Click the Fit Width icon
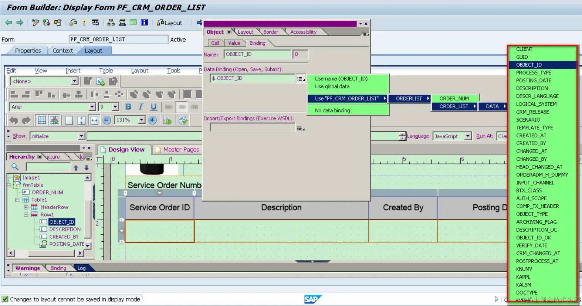This screenshot has height=306, width=582. pos(94,120)
